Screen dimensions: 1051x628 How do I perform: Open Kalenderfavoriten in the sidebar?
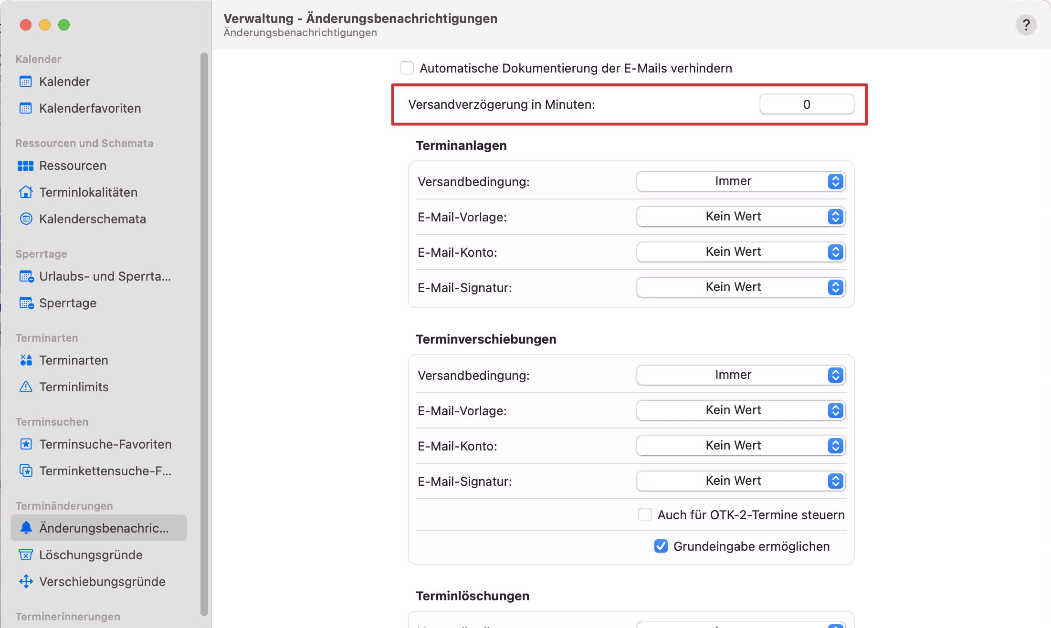[99, 108]
